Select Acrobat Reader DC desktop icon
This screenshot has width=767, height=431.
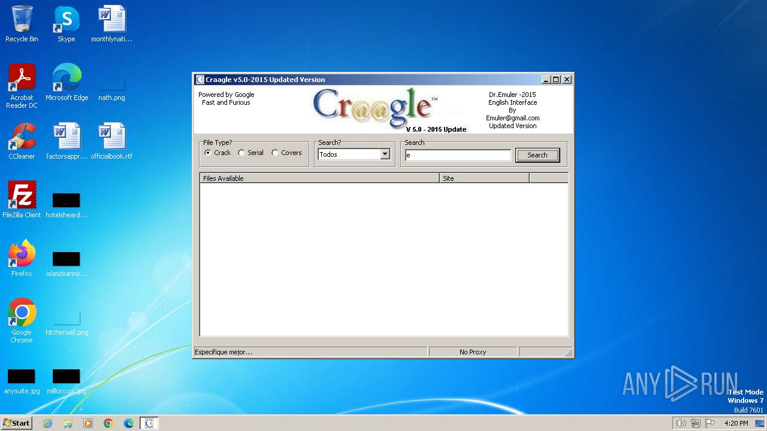[x=22, y=86]
